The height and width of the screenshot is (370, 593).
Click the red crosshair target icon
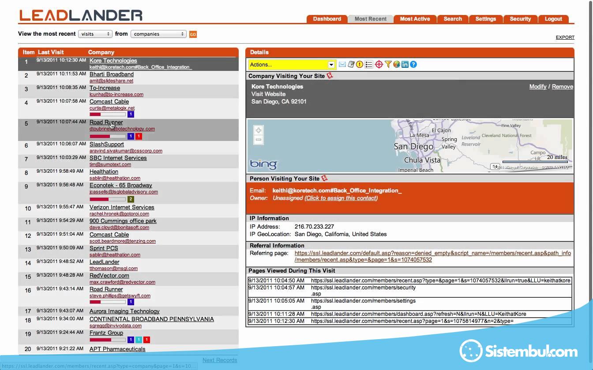tap(379, 64)
